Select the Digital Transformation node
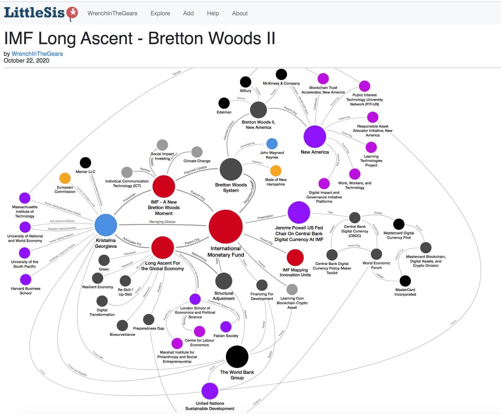501x414 pixels. [102, 301]
